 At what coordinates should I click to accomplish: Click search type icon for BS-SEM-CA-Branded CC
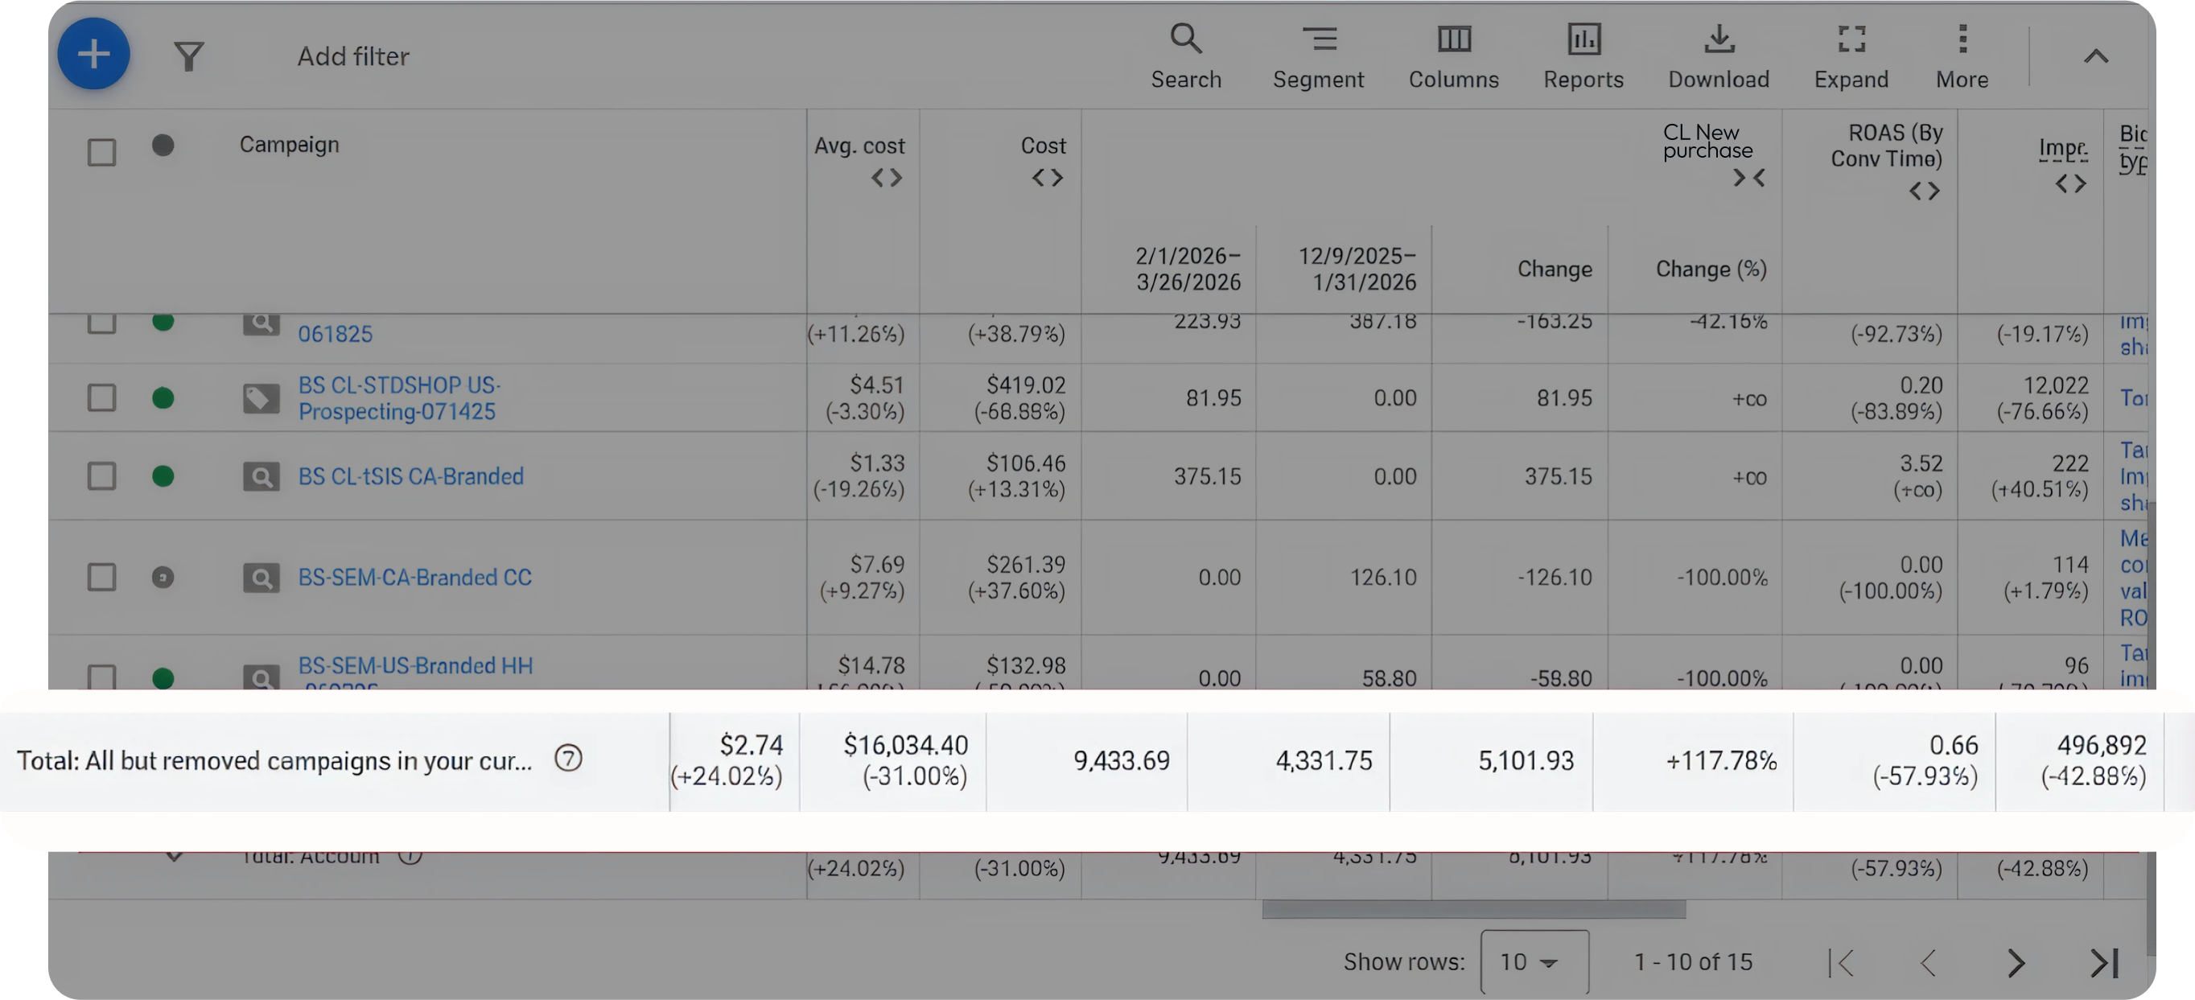coord(261,578)
